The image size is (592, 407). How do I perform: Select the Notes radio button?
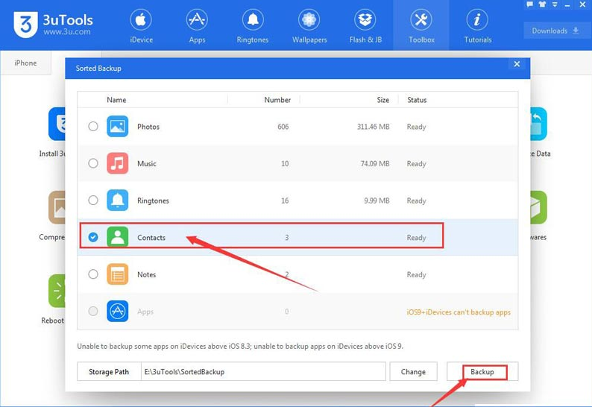click(93, 274)
